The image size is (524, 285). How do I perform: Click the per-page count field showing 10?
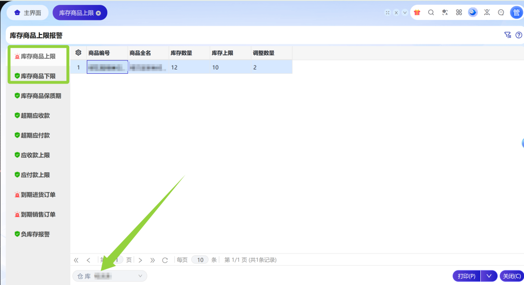[200, 260]
